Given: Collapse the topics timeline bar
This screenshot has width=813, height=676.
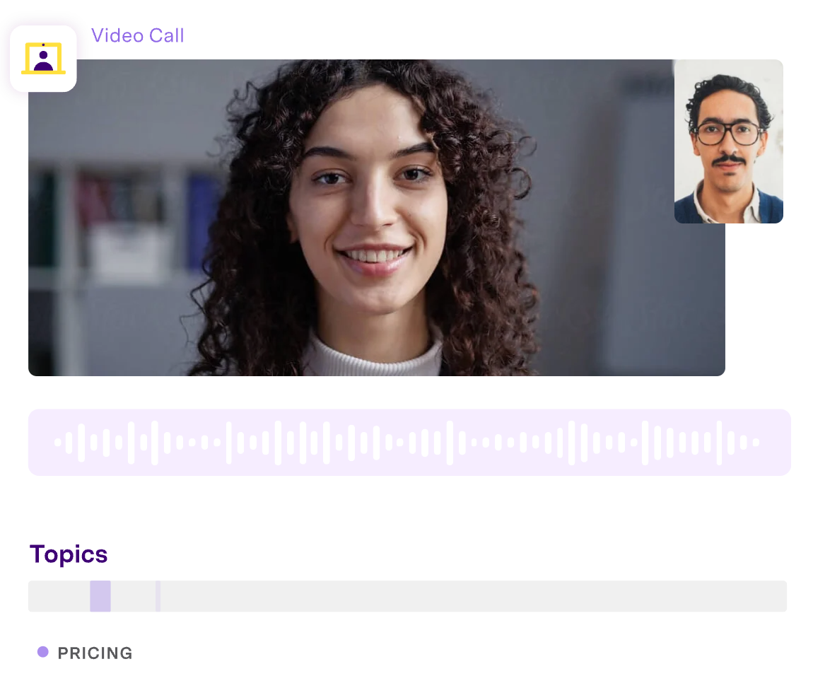Looking at the screenshot, I should [408, 596].
